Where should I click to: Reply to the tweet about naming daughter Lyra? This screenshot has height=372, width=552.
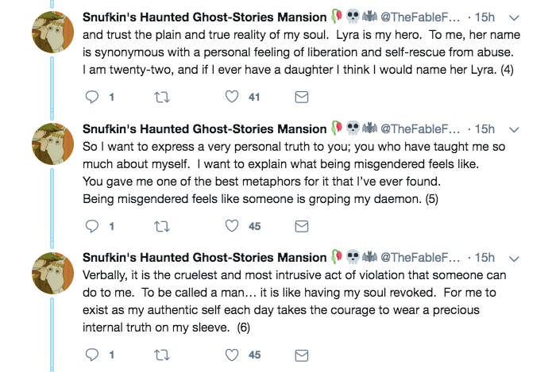tap(91, 98)
